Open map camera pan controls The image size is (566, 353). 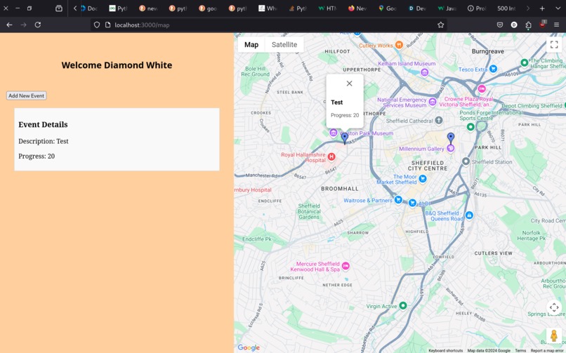click(x=554, y=307)
